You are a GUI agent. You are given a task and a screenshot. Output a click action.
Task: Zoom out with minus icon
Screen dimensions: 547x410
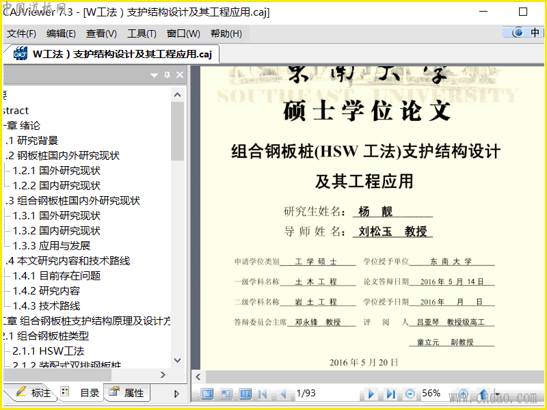pos(410,394)
